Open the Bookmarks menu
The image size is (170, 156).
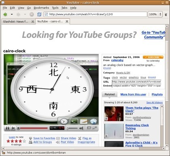pos(41,8)
